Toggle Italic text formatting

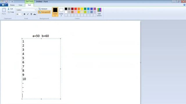pyautogui.click(x=28, y=14)
